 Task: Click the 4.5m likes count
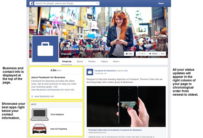click(56, 70)
